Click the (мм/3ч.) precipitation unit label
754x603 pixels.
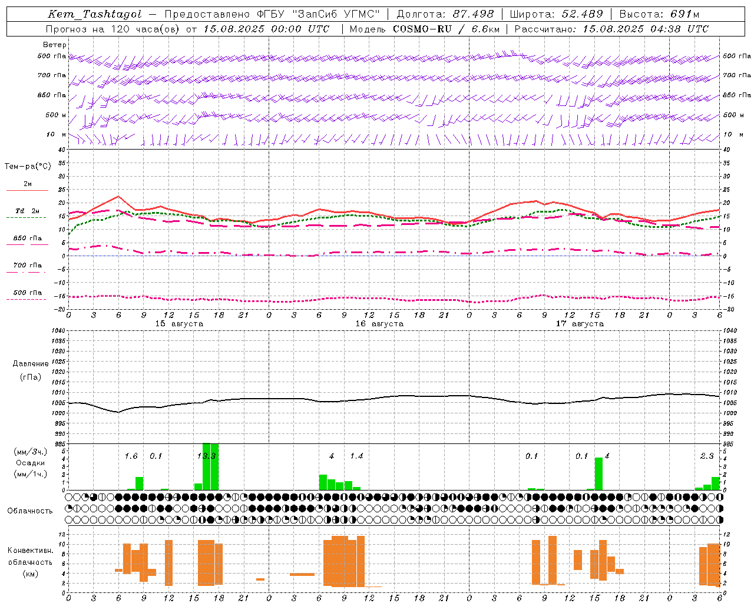coord(30,452)
